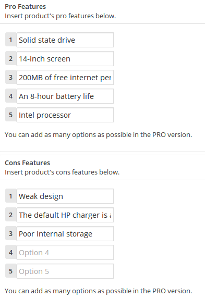205x299 pixels.
Task: Click number label 1 beside Weak design
Action: [10, 196]
